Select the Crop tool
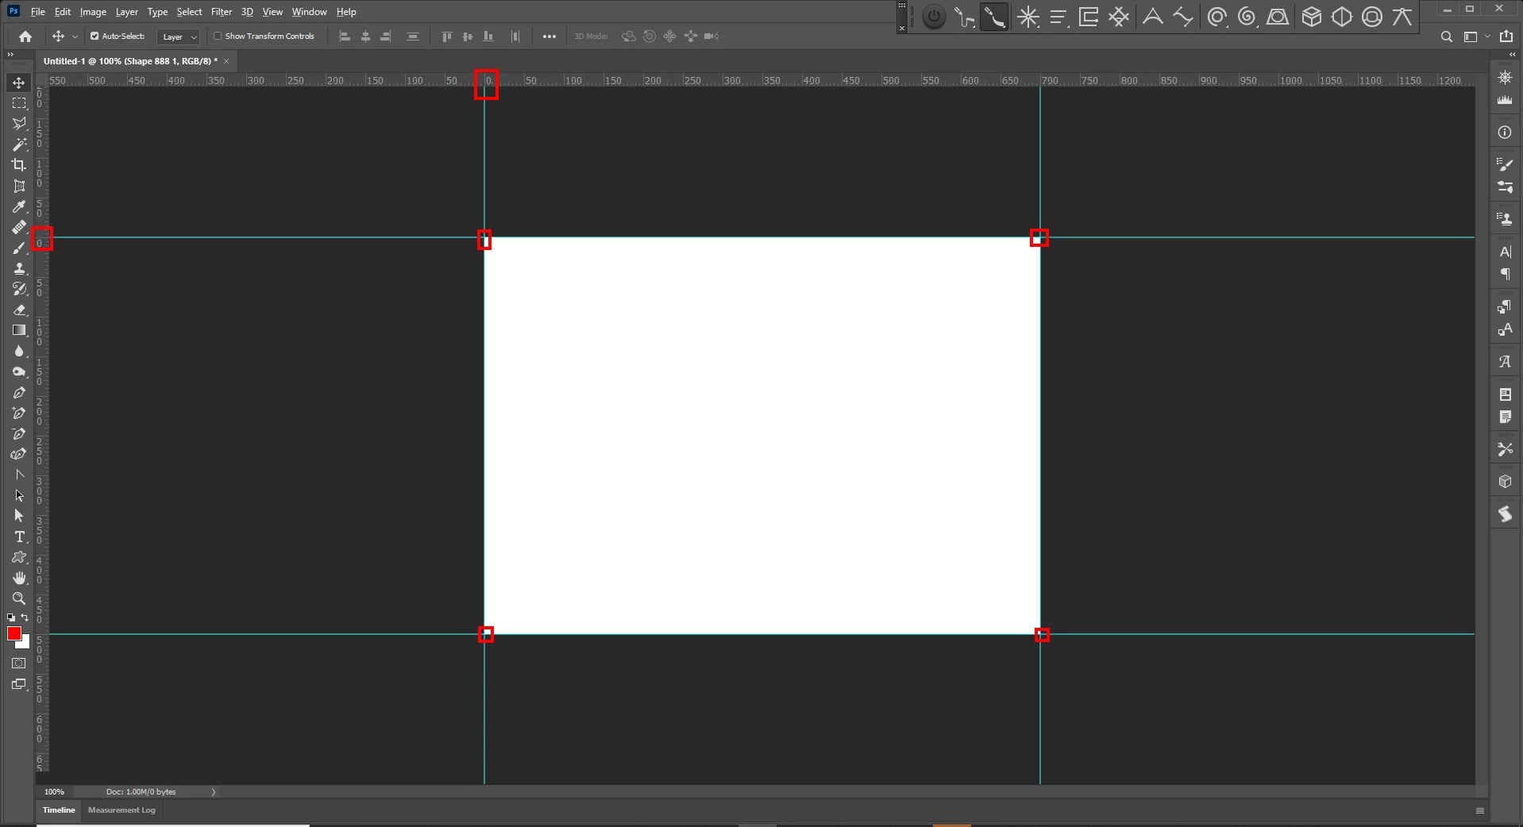This screenshot has height=827, width=1523. point(19,165)
